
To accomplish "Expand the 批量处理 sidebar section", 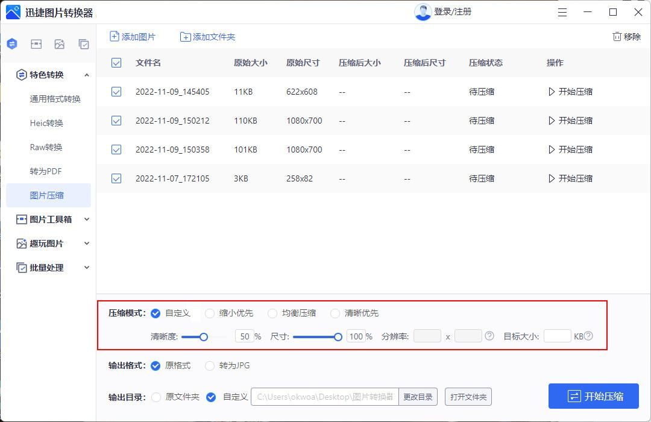I will (86, 267).
